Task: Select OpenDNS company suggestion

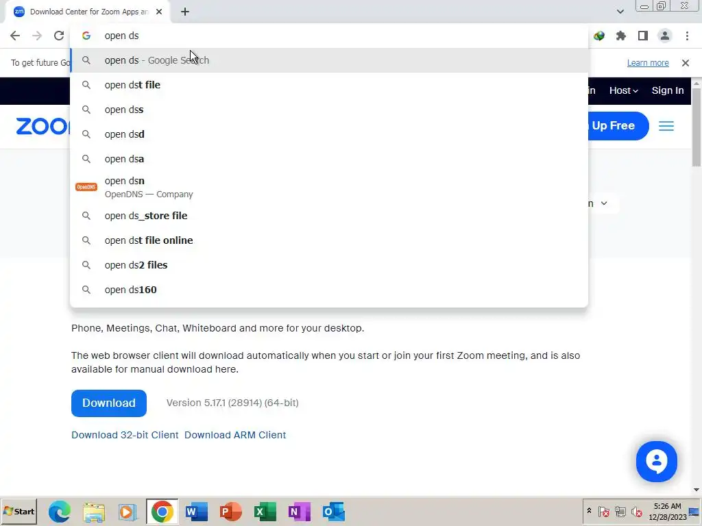Action: (329, 187)
